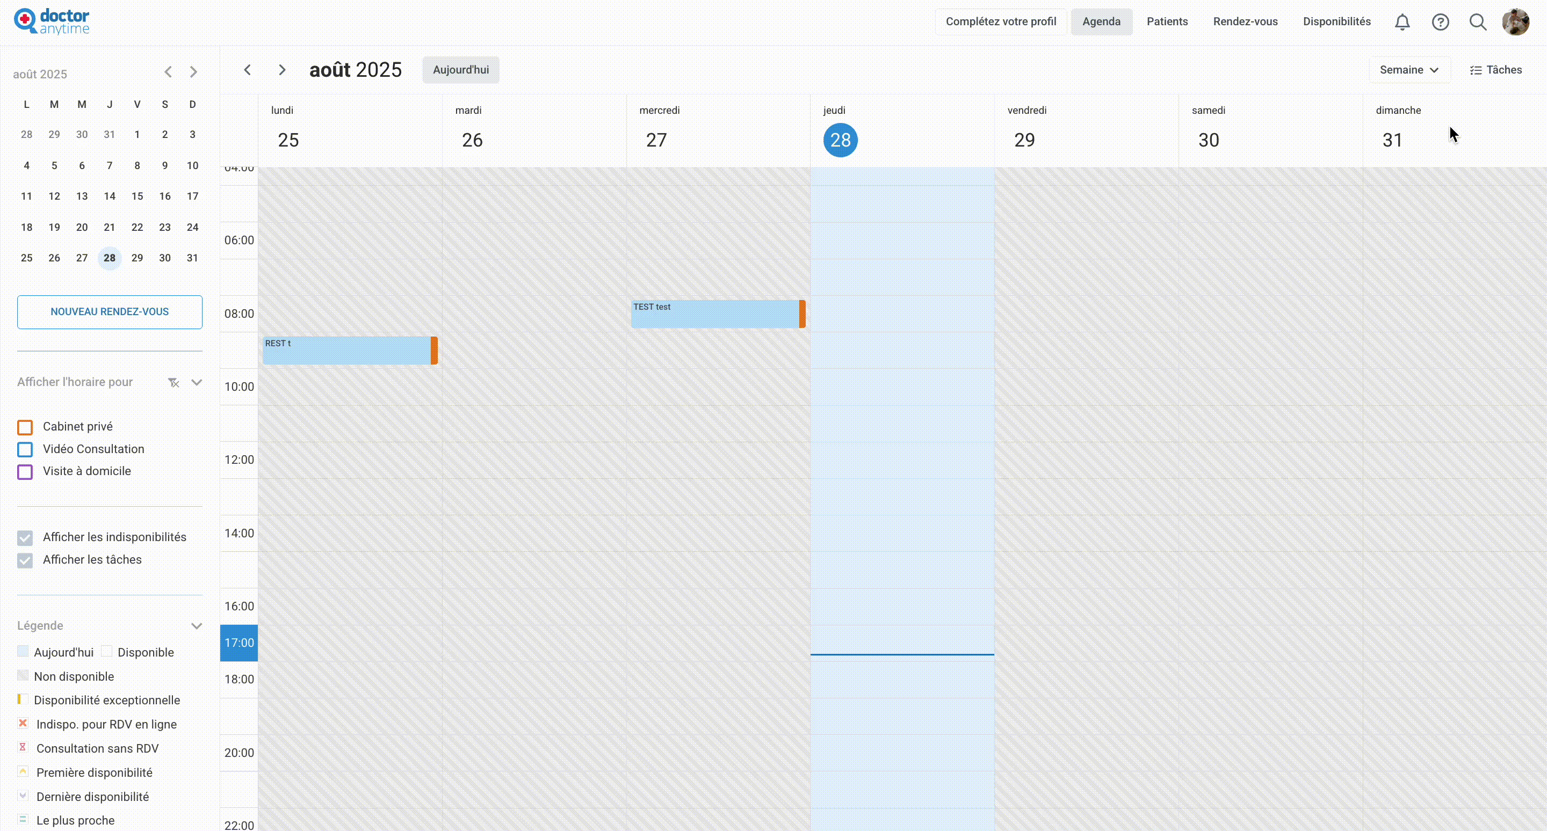The width and height of the screenshot is (1547, 831).
Task: Collapse the Légende section
Action: [197, 626]
